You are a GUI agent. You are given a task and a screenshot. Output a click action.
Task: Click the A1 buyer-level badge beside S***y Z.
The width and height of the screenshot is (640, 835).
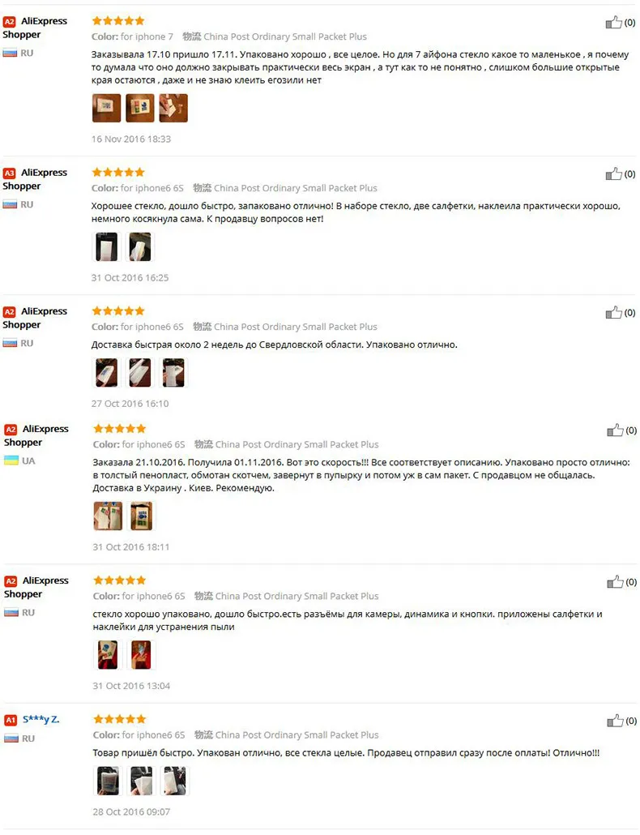click(11, 720)
